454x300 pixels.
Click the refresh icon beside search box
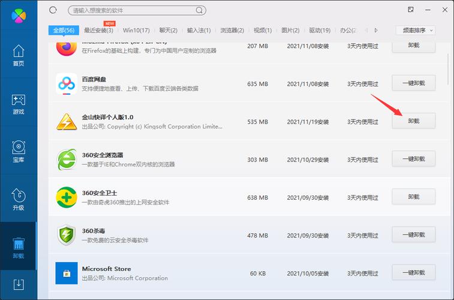coord(53,10)
